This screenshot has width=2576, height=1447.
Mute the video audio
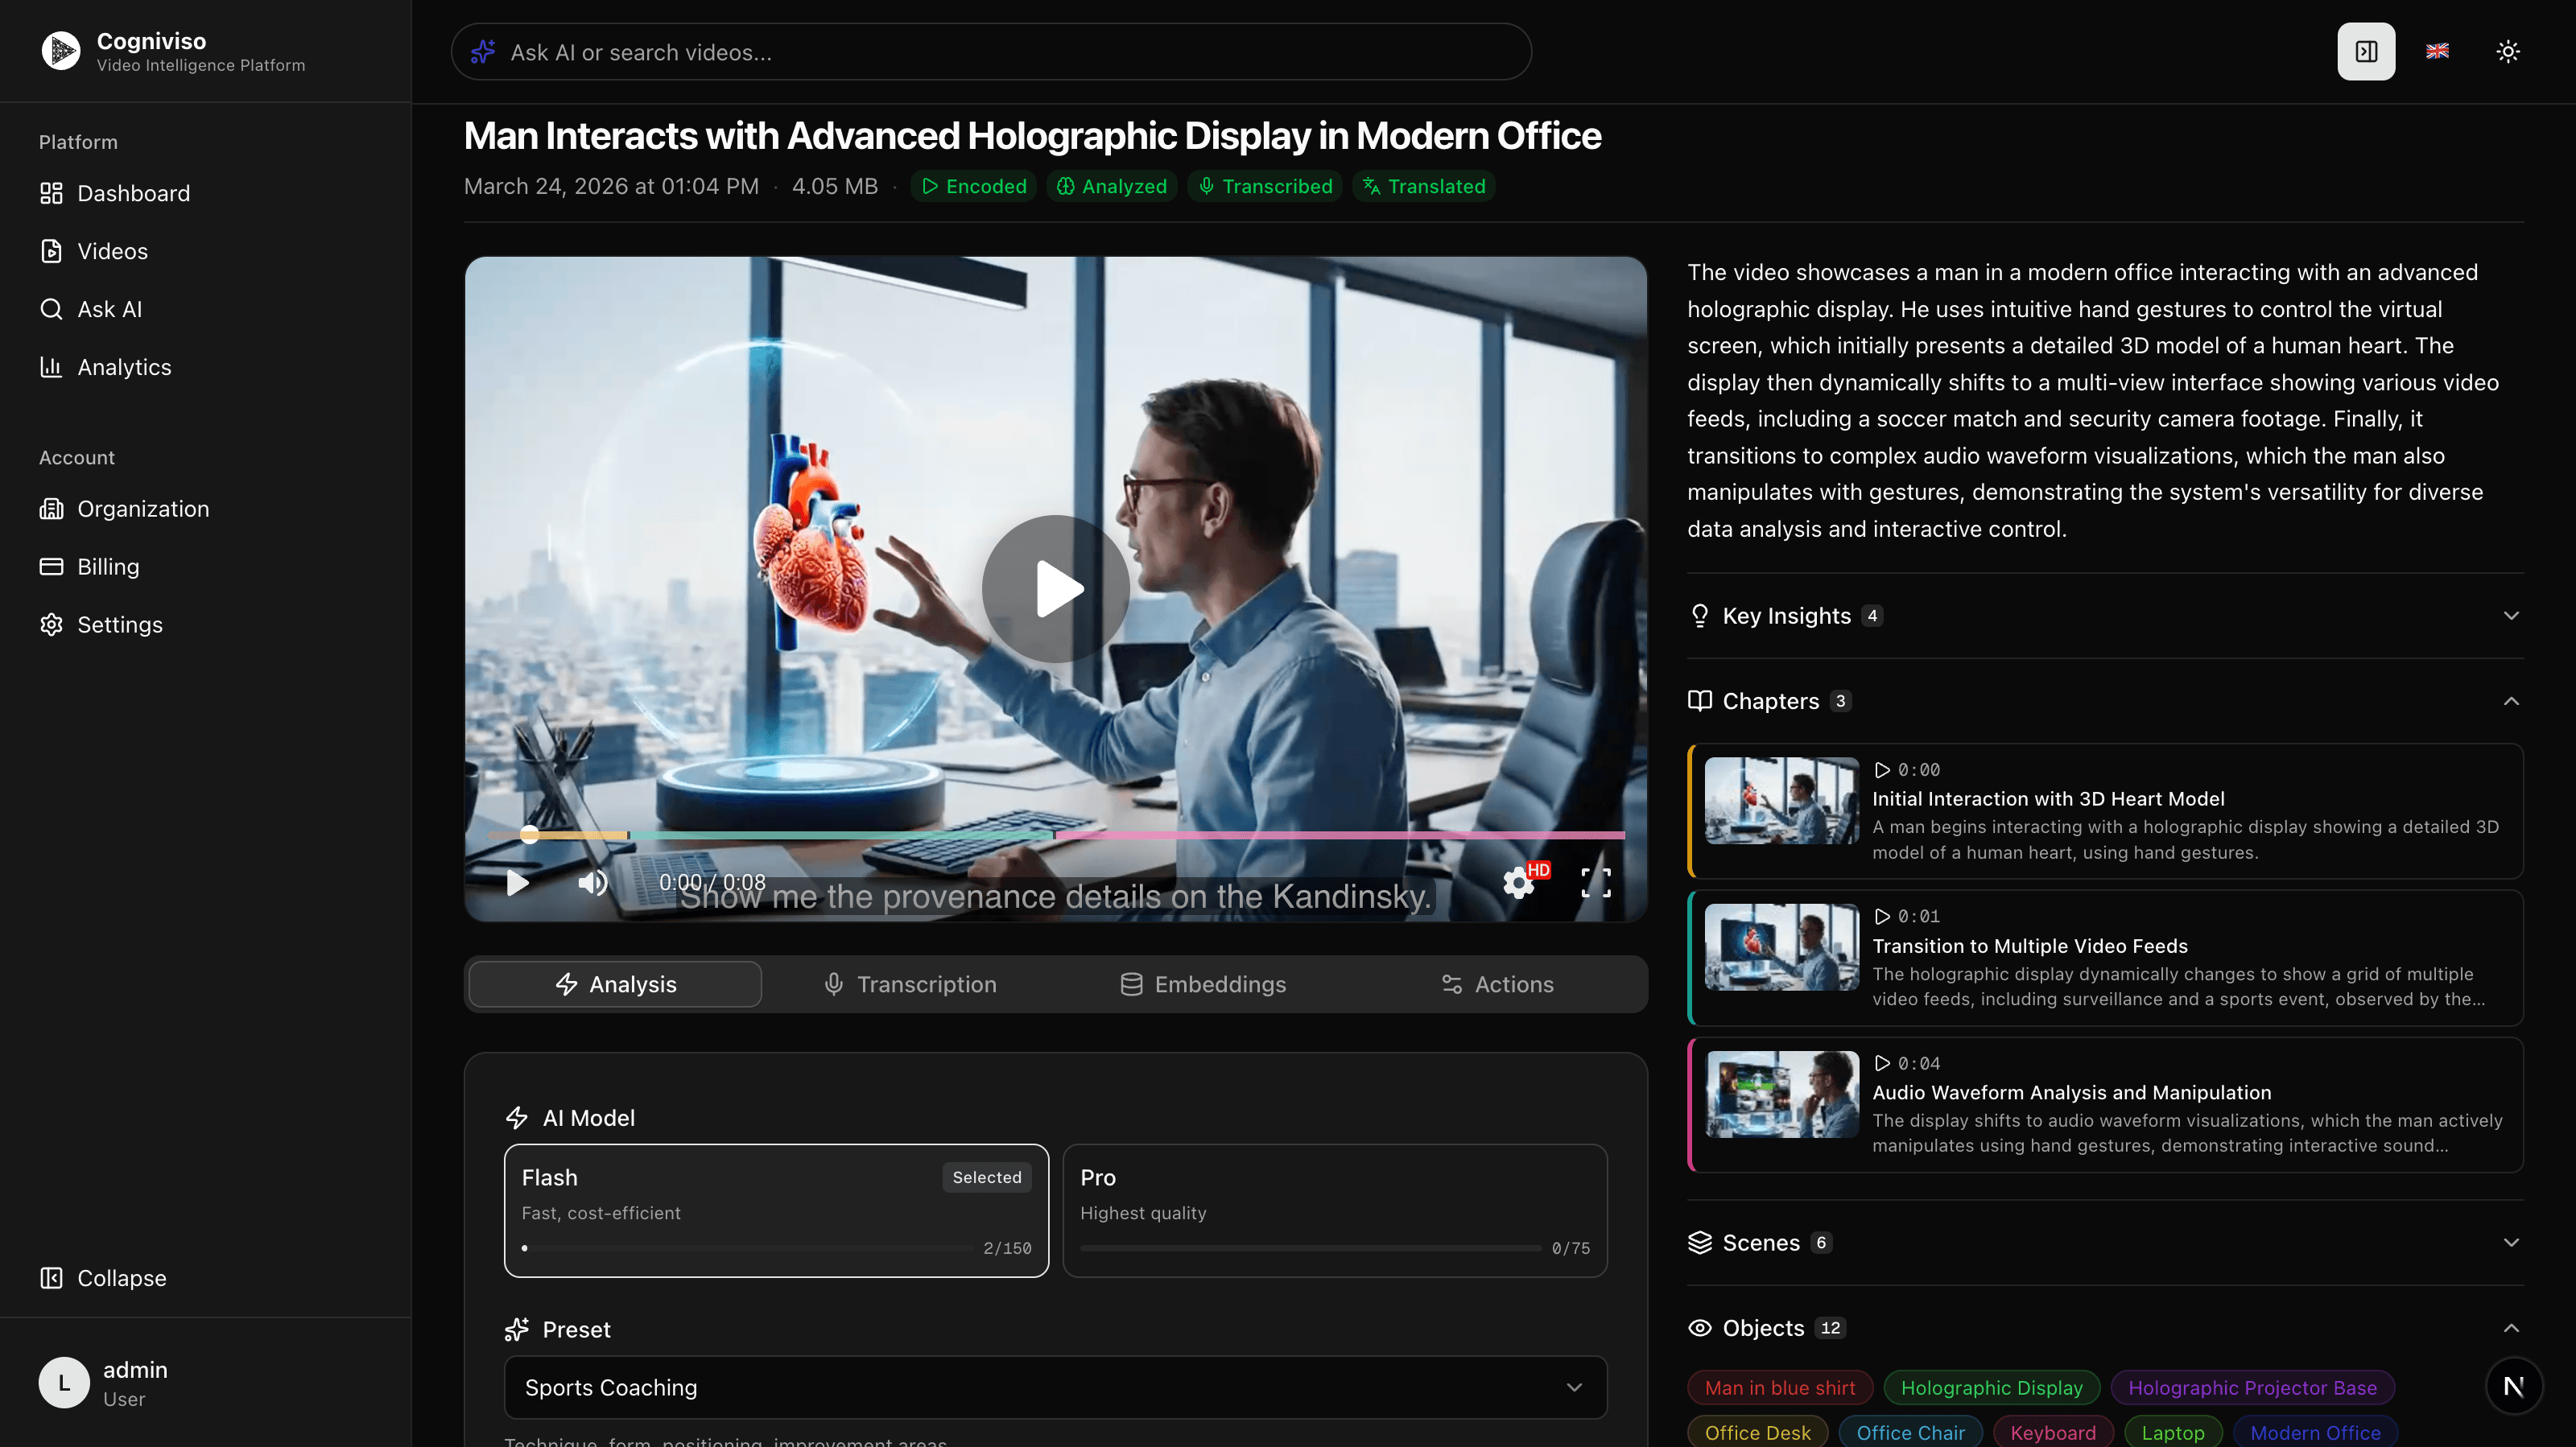(592, 882)
